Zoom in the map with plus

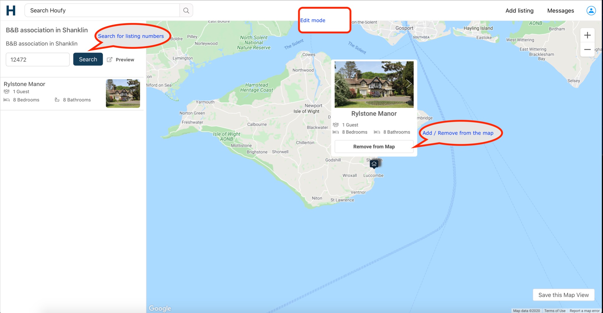click(x=587, y=35)
